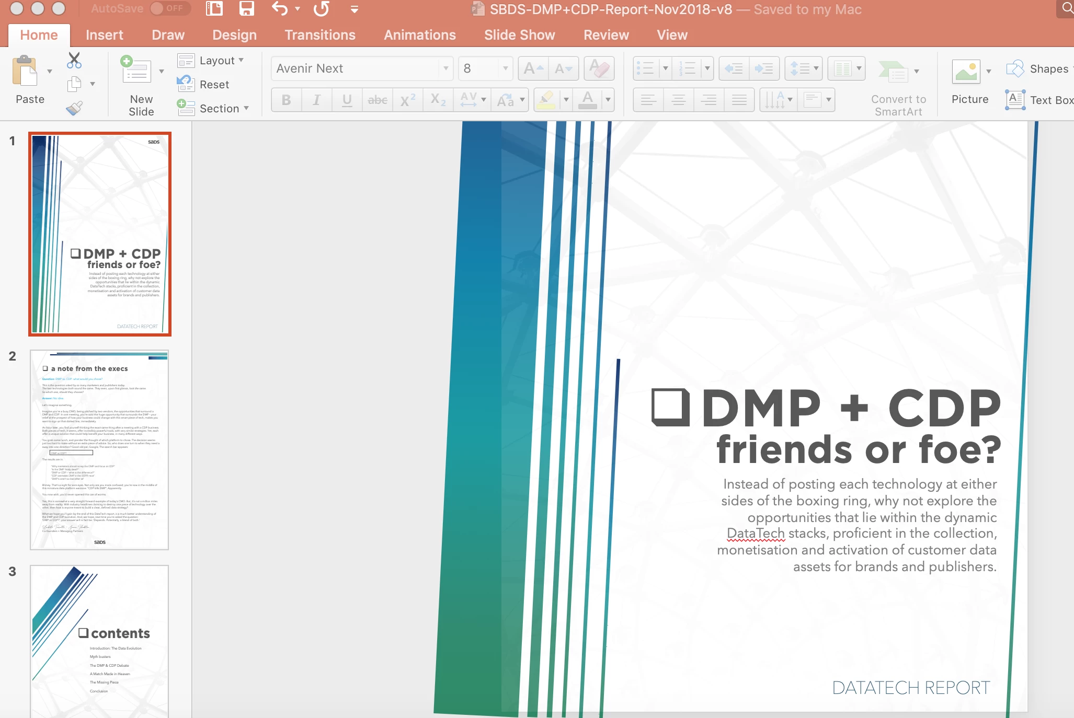The image size is (1074, 718).
Task: Open the Slide Show tab
Action: [519, 35]
